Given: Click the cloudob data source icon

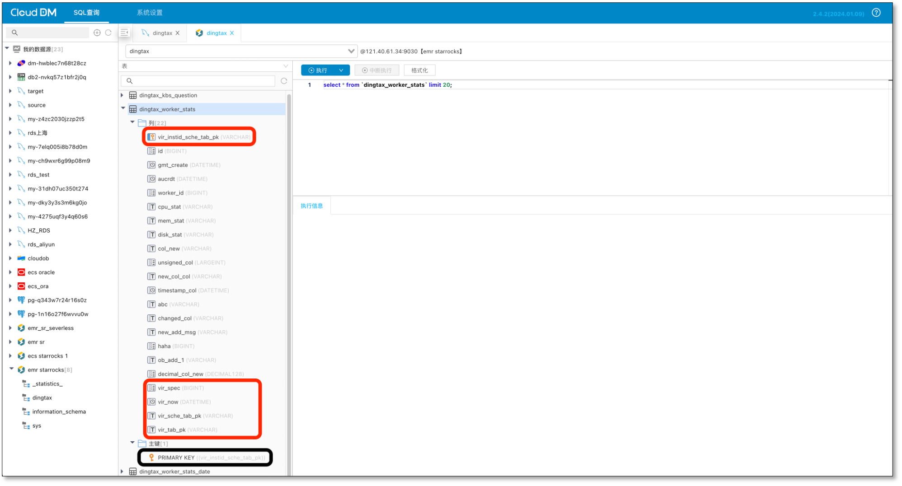Looking at the screenshot, I should pyautogui.click(x=21, y=258).
